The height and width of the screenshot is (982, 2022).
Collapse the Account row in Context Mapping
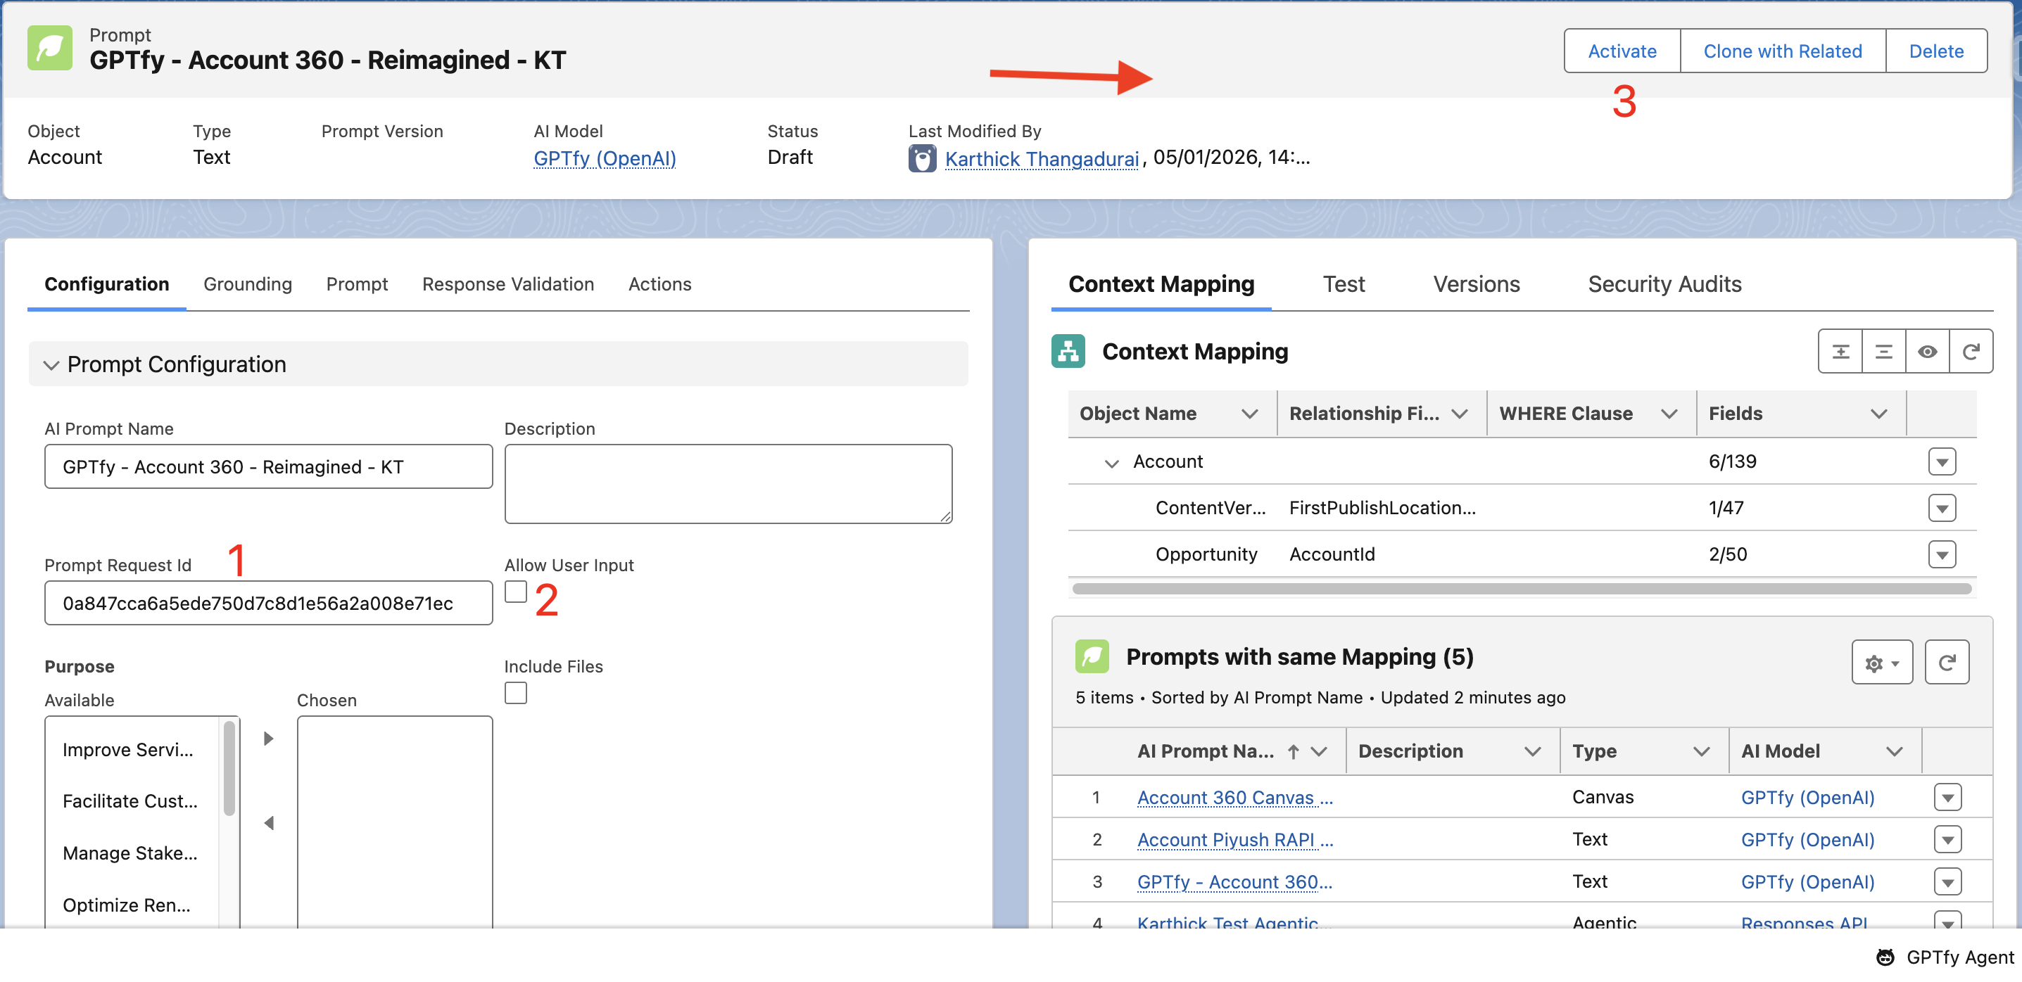1111,463
